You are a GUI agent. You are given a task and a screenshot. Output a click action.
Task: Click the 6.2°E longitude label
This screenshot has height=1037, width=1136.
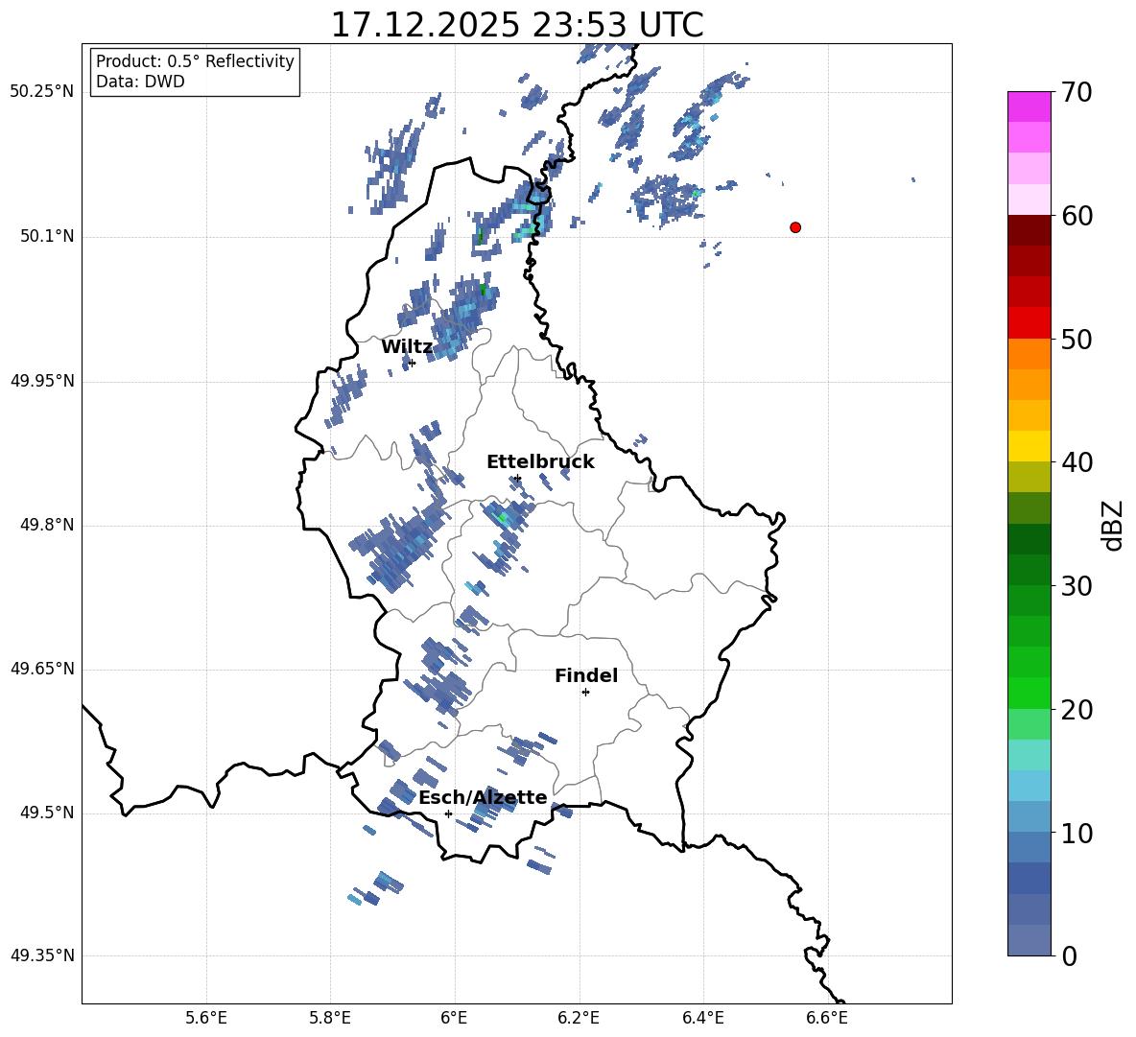pyautogui.click(x=579, y=1018)
